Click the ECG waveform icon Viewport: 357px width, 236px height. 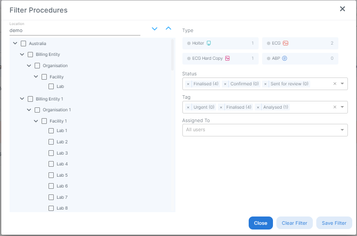[x=286, y=43]
